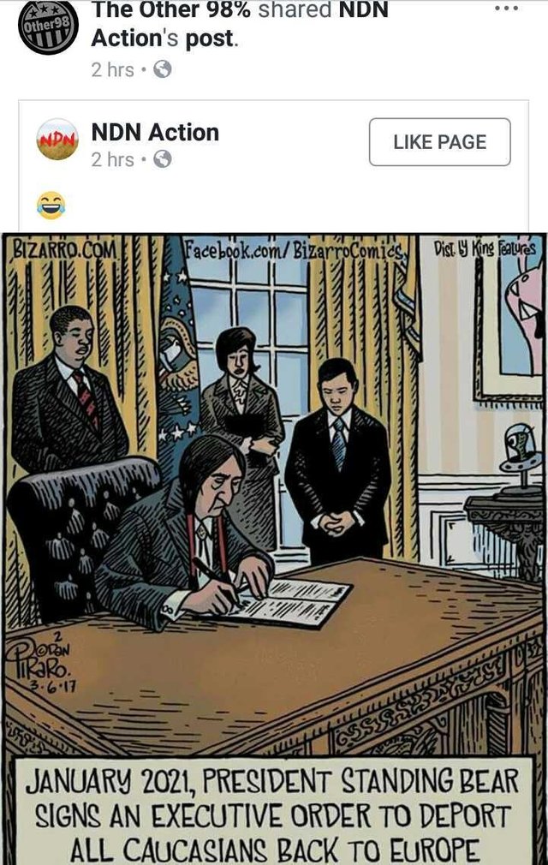Tap the Facebook.com/BizarroComics text in the cartoon
Viewport: 548px width, 865px height.
(x=294, y=250)
